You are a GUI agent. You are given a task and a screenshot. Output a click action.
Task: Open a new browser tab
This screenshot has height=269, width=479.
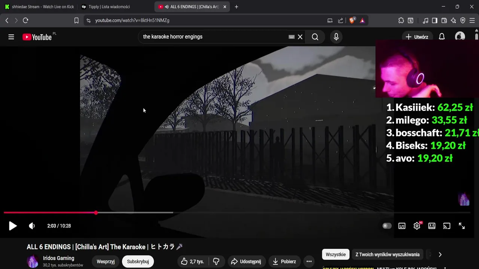pos(236,7)
